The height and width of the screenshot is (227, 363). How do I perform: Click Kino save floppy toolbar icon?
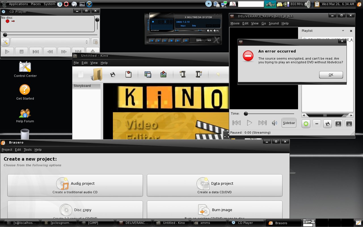[x=113, y=75]
